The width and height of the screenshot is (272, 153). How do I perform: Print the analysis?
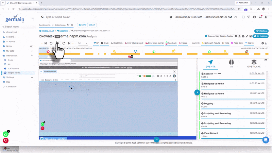click(x=243, y=36)
